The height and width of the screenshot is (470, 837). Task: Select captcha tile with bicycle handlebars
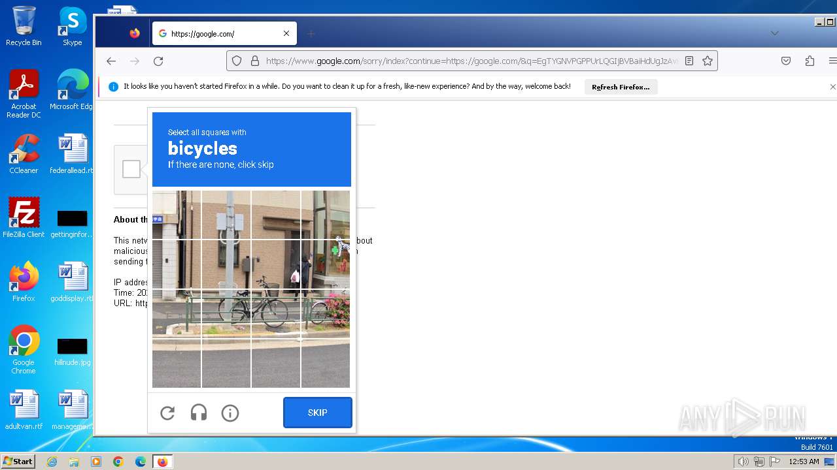276,264
